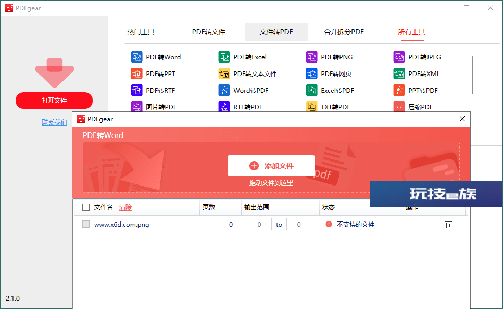Screen dimensions: 503x309
Task: Open the Word转PDF tool icon
Action: pos(224,91)
